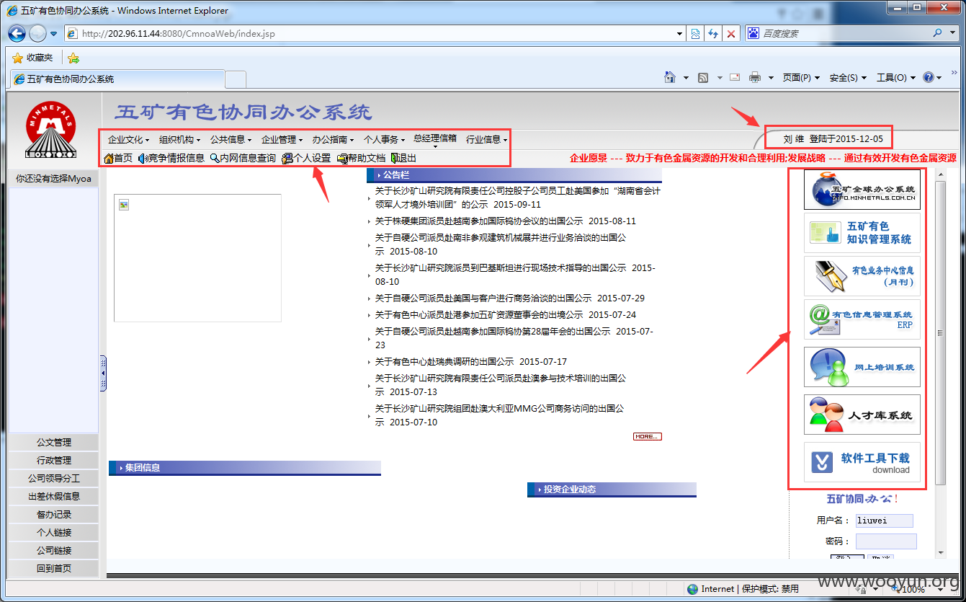Open the IE 页面(P) menu
Viewport: 966px width, 602px height.
tap(801, 77)
